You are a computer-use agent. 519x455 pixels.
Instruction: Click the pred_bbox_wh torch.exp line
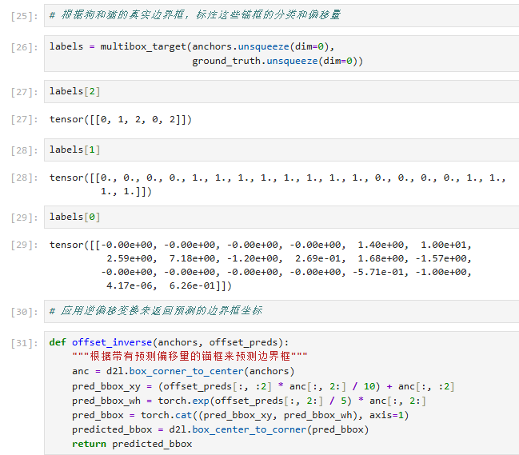(x=249, y=401)
